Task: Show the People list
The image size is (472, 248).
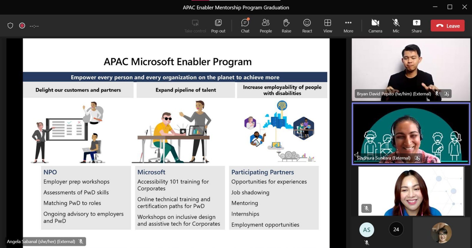Action: pos(266,26)
